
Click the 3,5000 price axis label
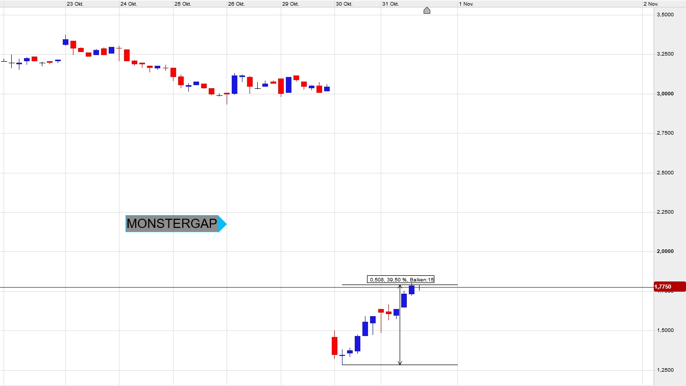pos(665,15)
